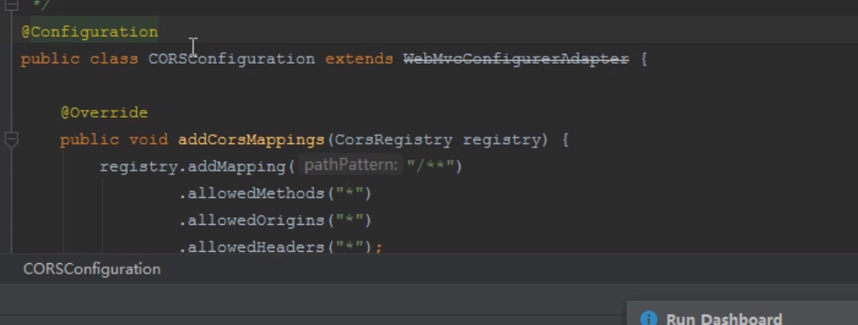Image resolution: width=858 pixels, height=325 pixels.
Task: Click the pathPattern parameter hint
Action: 351,165
